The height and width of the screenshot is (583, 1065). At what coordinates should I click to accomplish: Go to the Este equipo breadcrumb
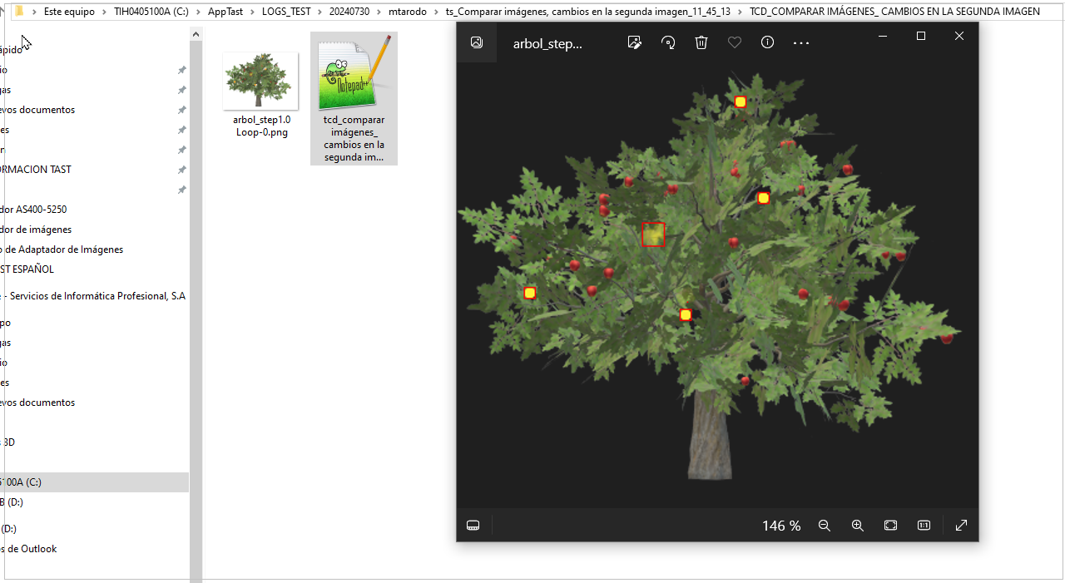(69, 12)
